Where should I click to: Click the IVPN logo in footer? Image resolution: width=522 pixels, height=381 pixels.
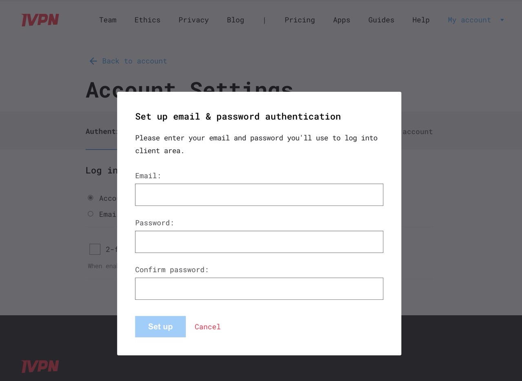click(x=40, y=366)
